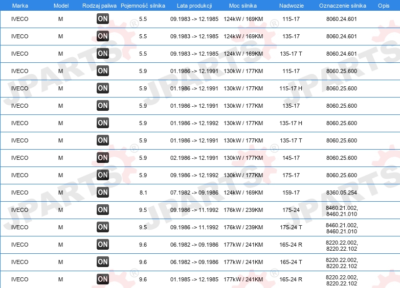Select the ON icon in the 159-17 row
The image size is (400, 288).
(x=103, y=192)
